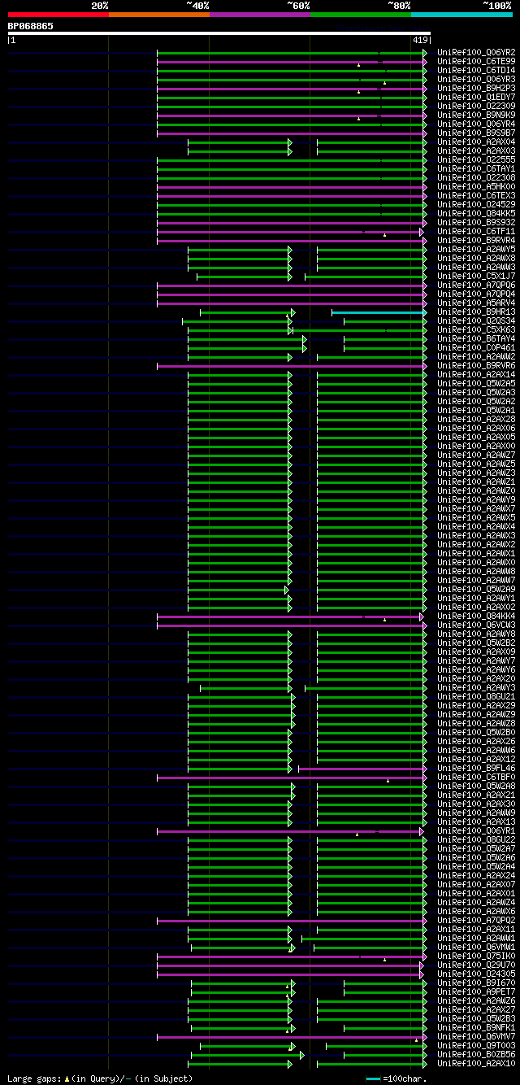This screenshot has height=1085, width=520.
Task: Select the BP068865 query name
Action: (31, 26)
